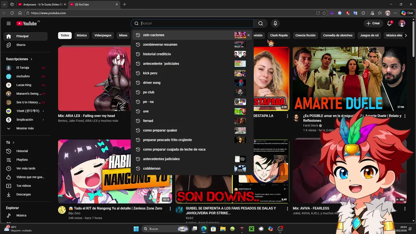Expand the Suscripciones section arrow
Viewport: 416px width, 234px height.
point(32,59)
